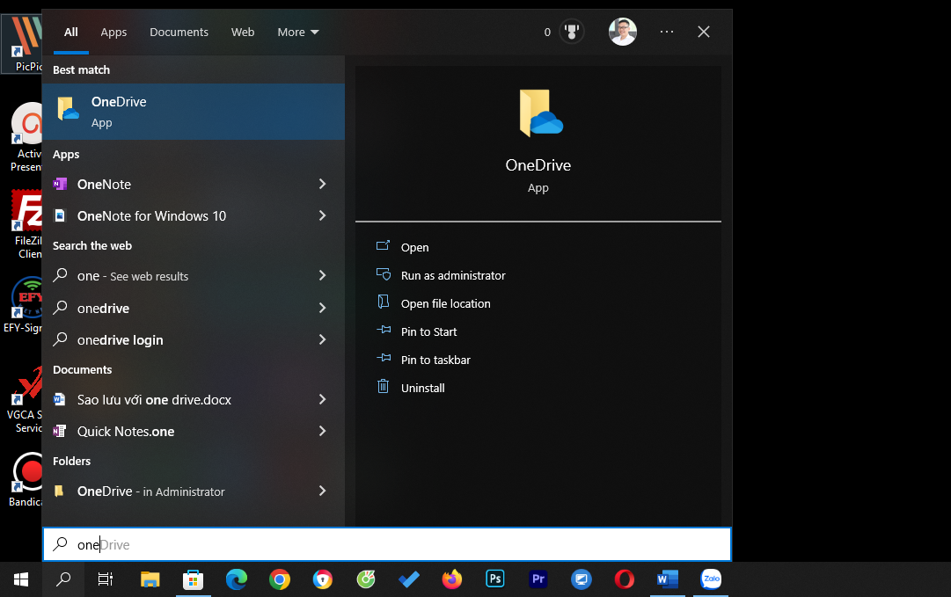This screenshot has height=597, width=951.
Task: Click the 'onedrive' web suggestion text
Action: point(103,309)
